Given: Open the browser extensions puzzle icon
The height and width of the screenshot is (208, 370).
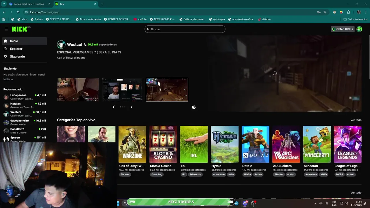Looking at the screenshot, I should pyautogui.click(x=348, y=12).
